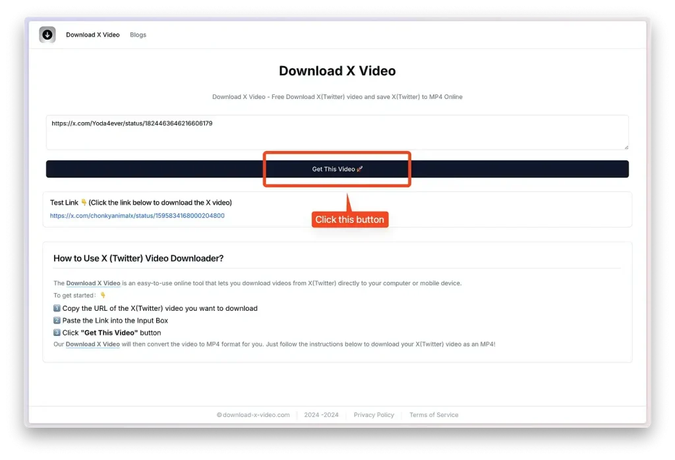675x460 pixels.
Task: Click the rocket emoji on Get This Video
Action: (360, 170)
